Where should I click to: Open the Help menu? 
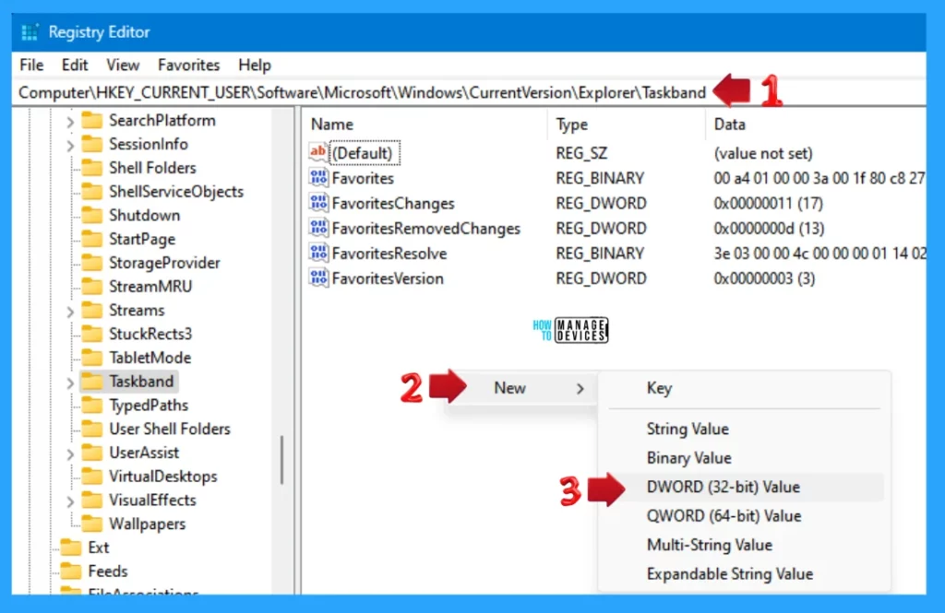tap(255, 65)
